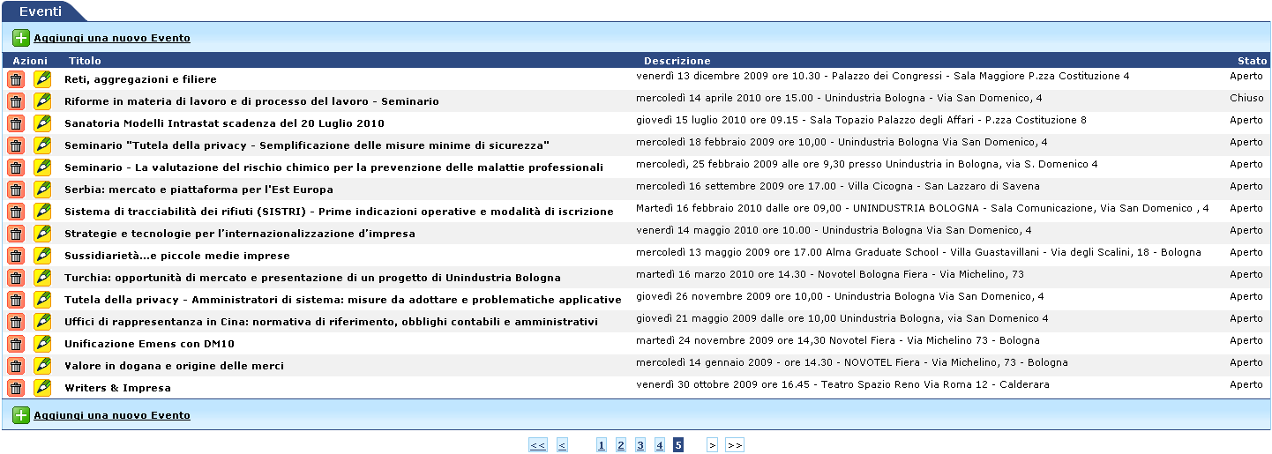Delete the 'Unificazione Emens con DM10' event
Image resolution: width=1272 pixels, height=454 pixels.
point(16,344)
